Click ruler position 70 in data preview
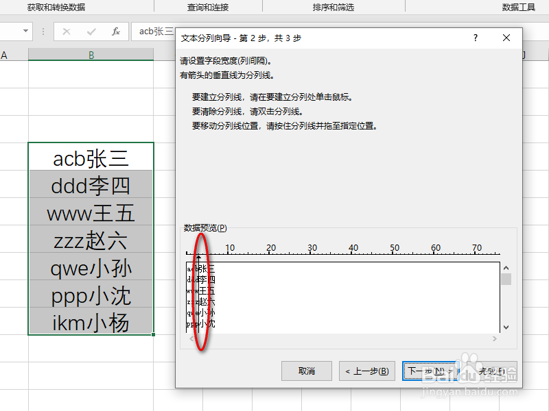The height and width of the screenshot is (411, 549). point(477,248)
